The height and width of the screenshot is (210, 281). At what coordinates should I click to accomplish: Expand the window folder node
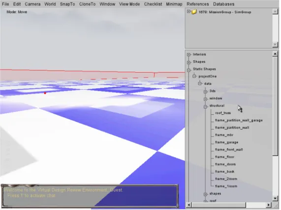click(205, 99)
